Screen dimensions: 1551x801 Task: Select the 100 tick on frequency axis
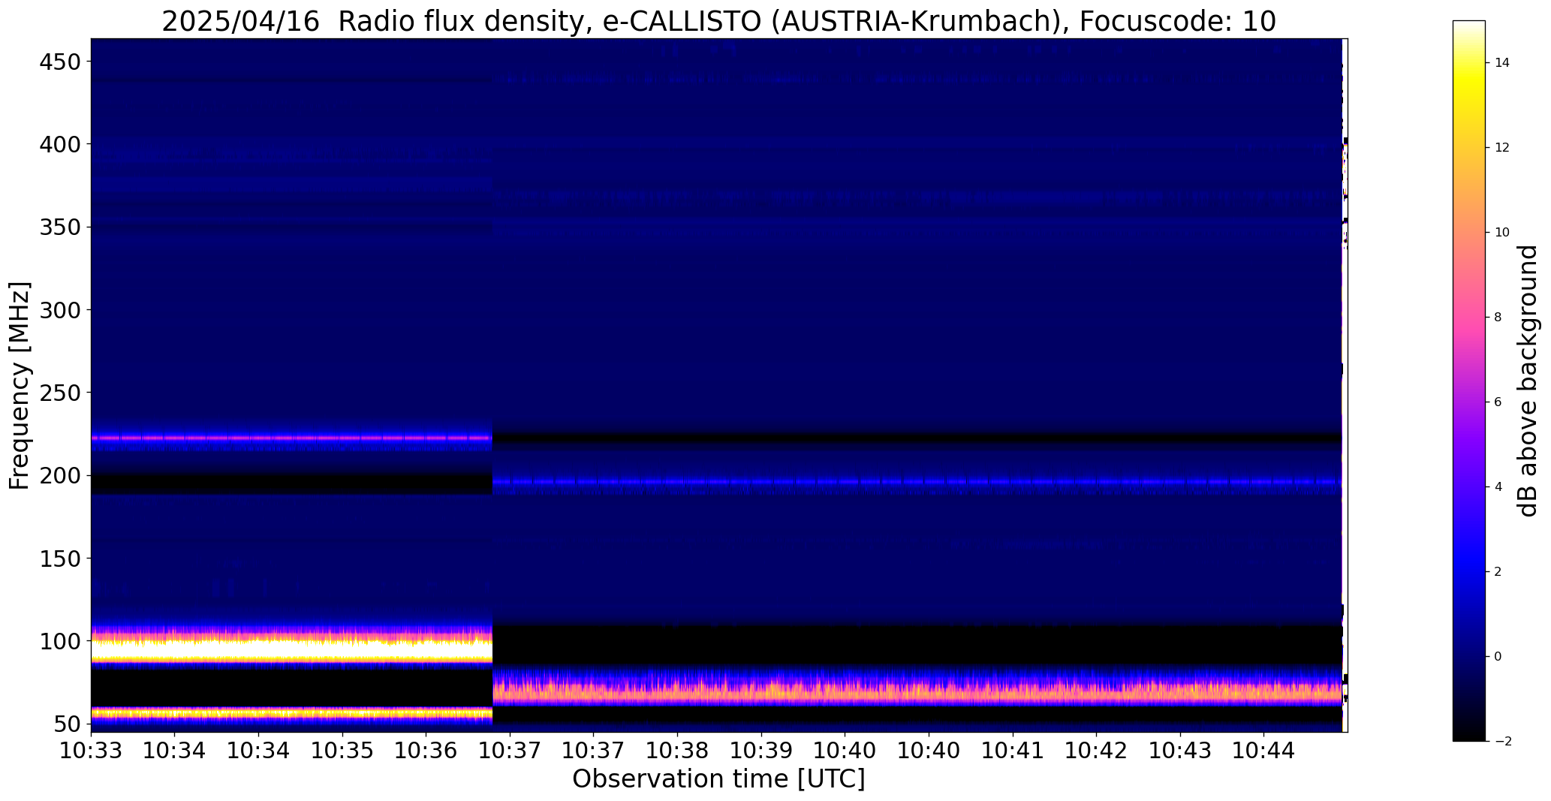pos(59,641)
